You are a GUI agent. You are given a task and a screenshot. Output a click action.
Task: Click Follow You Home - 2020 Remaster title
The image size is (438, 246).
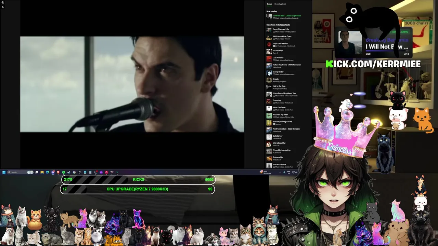[x=287, y=65]
